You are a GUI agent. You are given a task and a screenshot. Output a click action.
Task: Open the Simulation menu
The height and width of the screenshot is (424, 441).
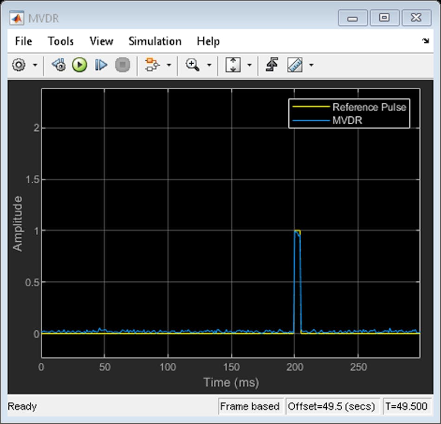point(155,41)
